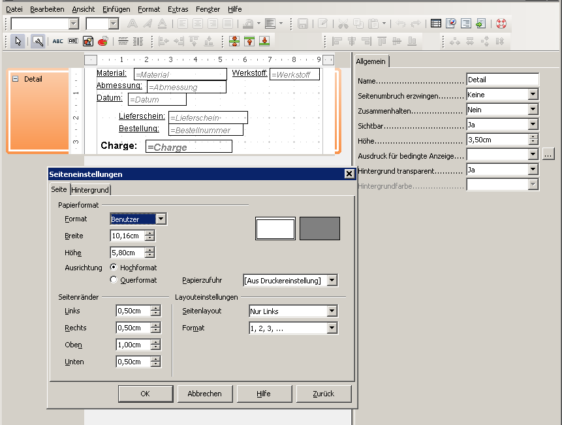
Task: Select the =Werkstoff field in report
Action: click(x=294, y=74)
